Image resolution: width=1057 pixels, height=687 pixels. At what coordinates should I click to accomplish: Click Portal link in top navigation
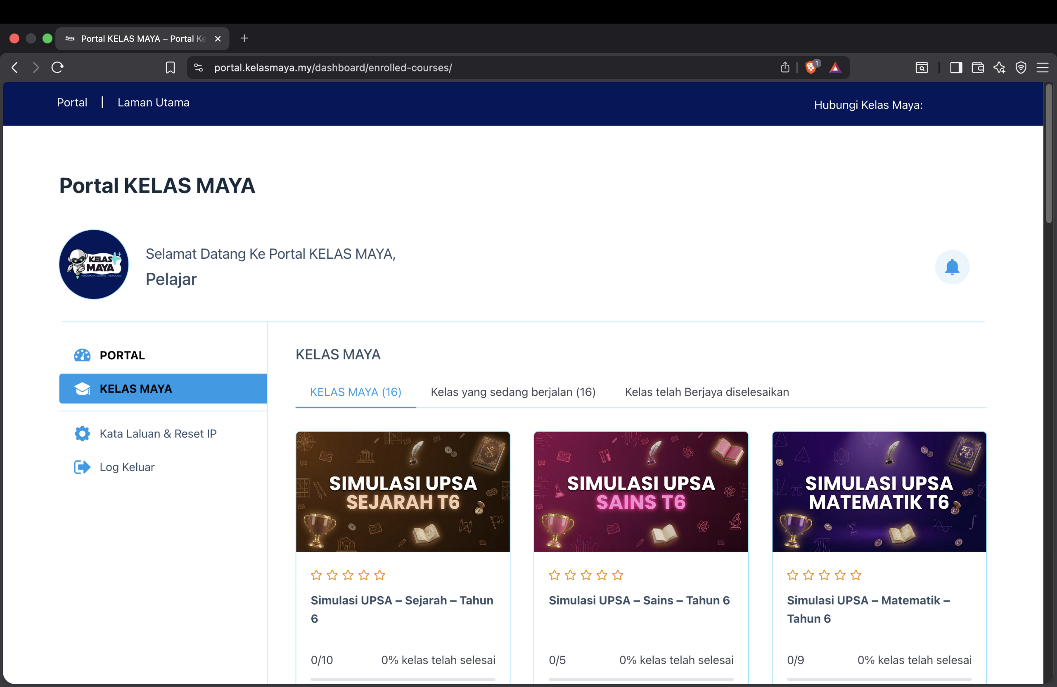[72, 102]
